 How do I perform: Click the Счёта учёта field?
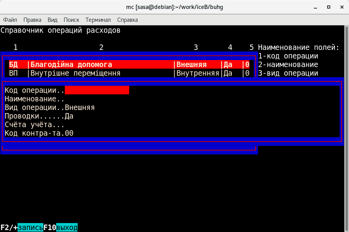(x=34, y=125)
